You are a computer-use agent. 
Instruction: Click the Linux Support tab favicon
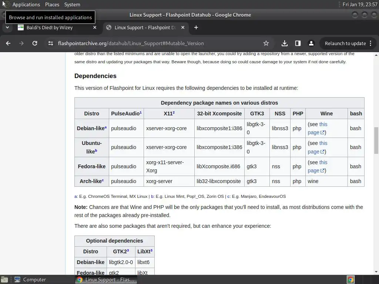(109, 27)
